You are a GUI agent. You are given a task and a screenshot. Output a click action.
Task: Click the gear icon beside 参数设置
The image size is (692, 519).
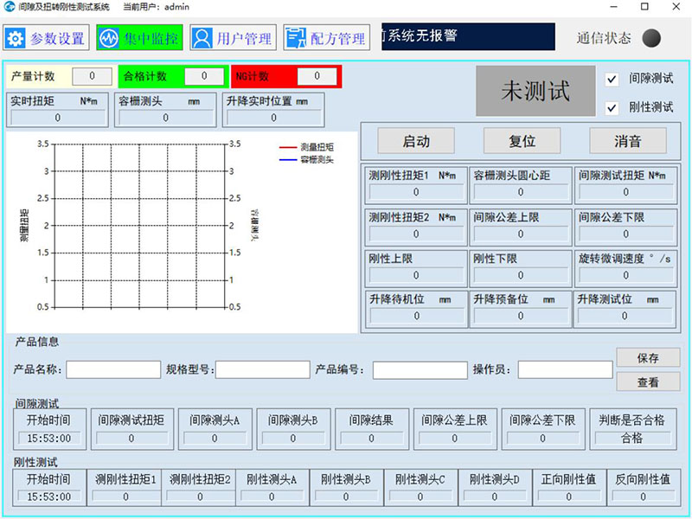point(16,38)
